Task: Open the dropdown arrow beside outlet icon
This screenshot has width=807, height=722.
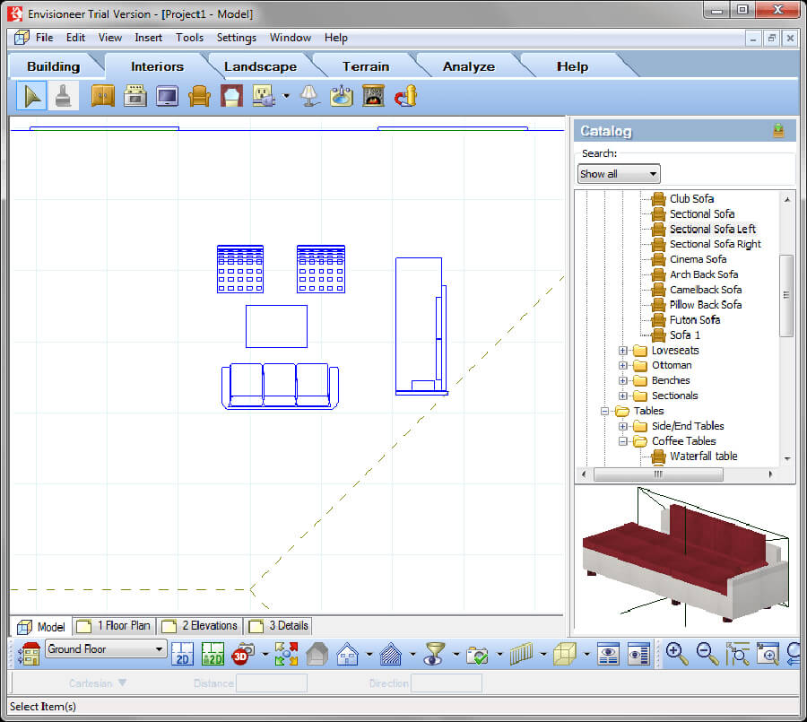Action: 286,96
